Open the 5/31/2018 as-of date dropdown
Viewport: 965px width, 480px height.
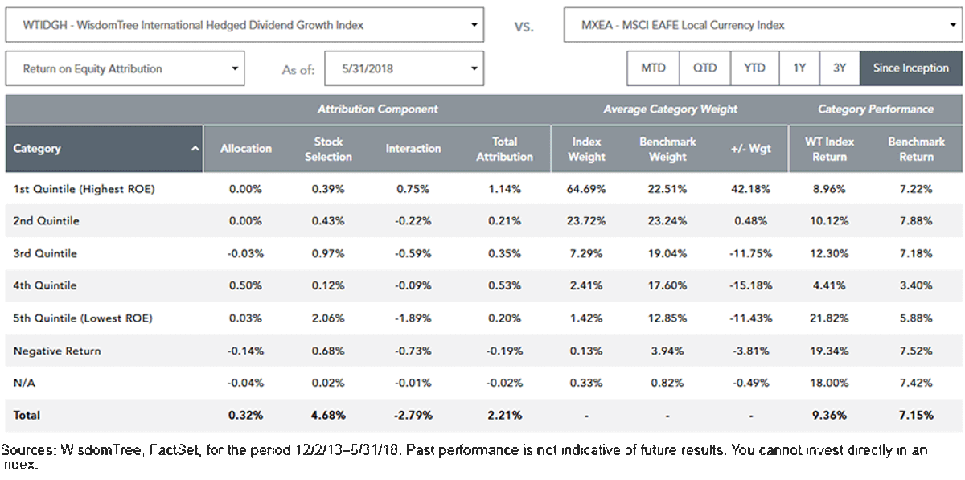(x=404, y=69)
